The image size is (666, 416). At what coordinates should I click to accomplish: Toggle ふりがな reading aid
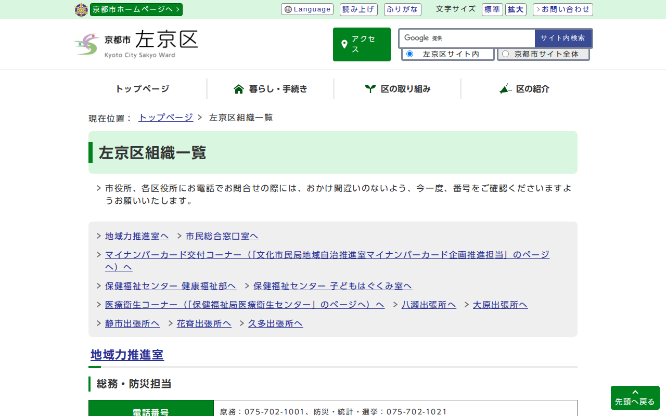[402, 9]
